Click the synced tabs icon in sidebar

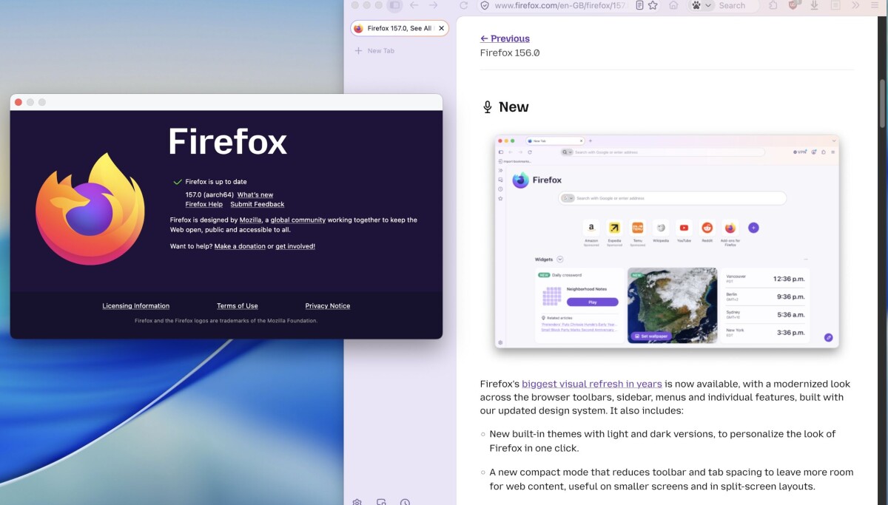coord(381,502)
